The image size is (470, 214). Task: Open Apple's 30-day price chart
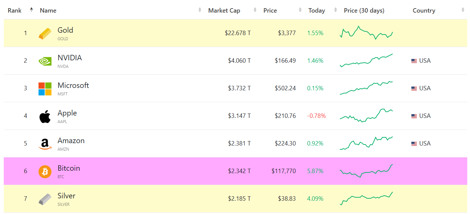[x=366, y=116]
